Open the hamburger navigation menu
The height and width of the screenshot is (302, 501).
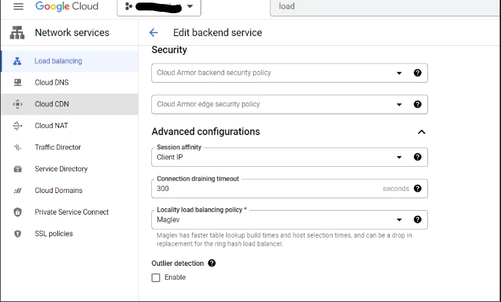[x=18, y=7]
